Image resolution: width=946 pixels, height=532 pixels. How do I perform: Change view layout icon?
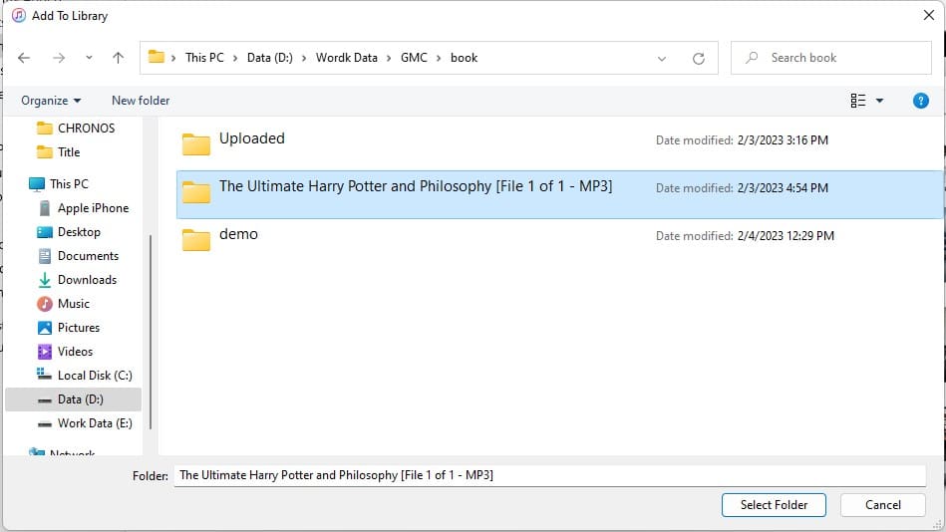coord(858,101)
